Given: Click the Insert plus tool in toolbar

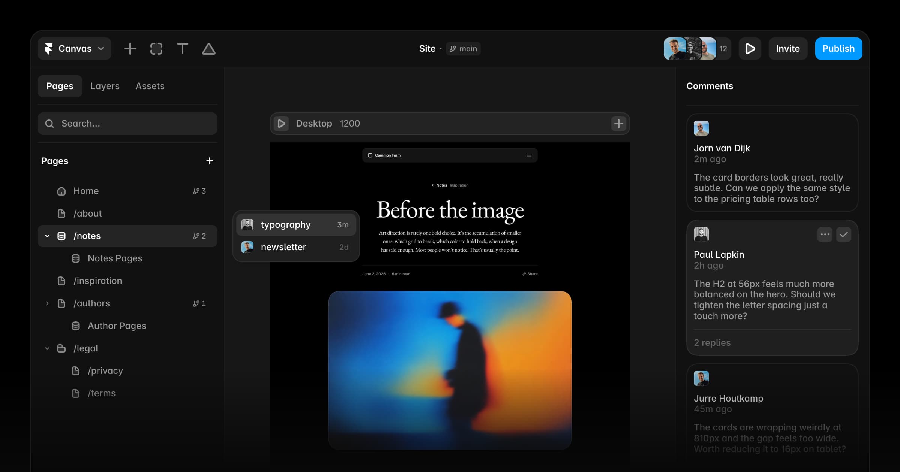Looking at the screenshot, I should tap(130, 49).
